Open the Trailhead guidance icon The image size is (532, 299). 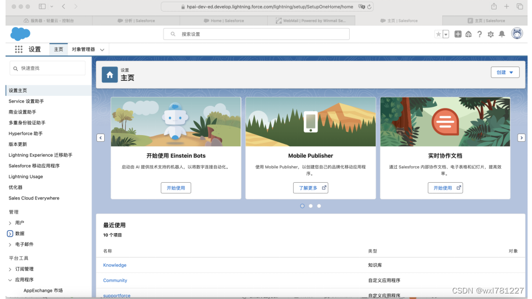coord(469,34)
